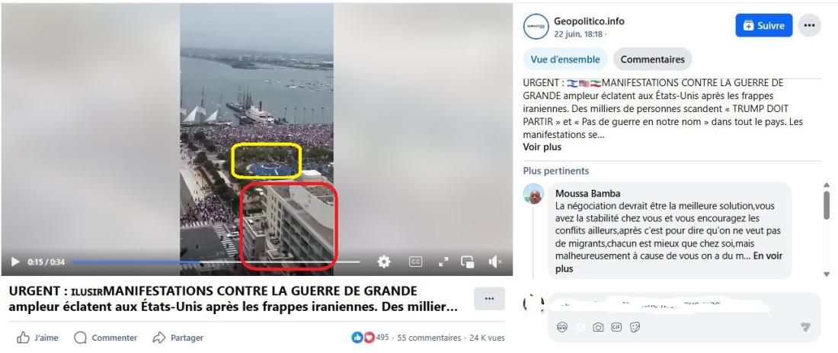Open Plus pertinents comment sorting
Image resolution: width=838 pixels, height=353 pixels.
coord(556,171)
